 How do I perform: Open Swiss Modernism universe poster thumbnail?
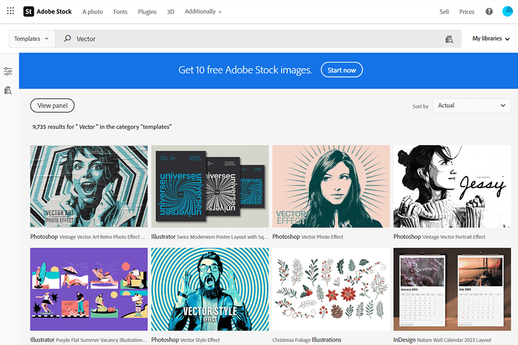pyautogui.click(x=210, y=186)
